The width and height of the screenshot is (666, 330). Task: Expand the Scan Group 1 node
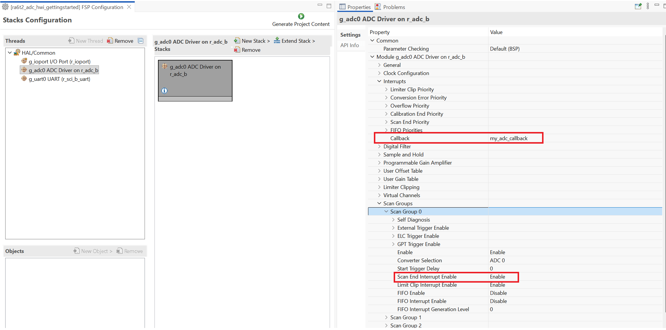pyautogui.click(x=386, y=317)
